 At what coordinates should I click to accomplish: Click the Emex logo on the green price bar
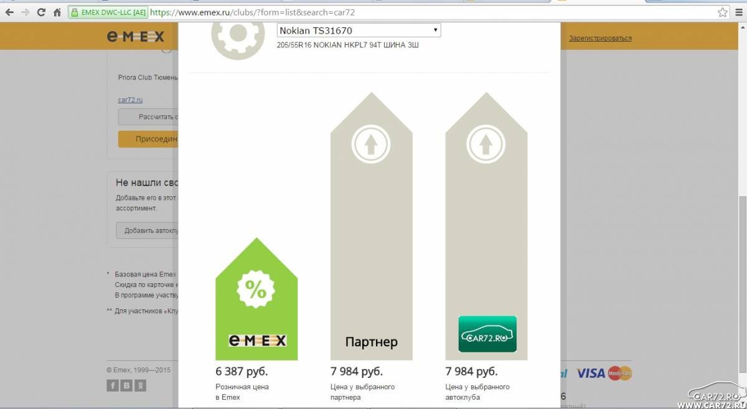click(x=257, y=341)
